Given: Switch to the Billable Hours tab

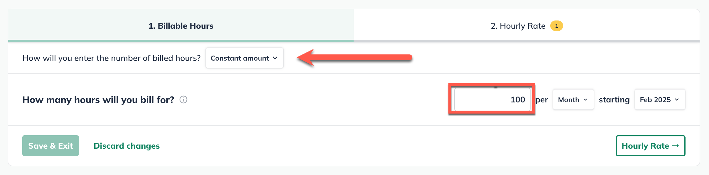Looking at the screenshot, I should [x=181, y=26].
